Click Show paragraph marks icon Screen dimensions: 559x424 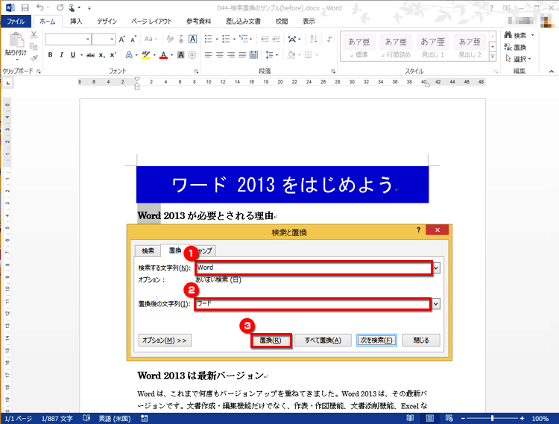pyautogui.click(x=329, y=39)
